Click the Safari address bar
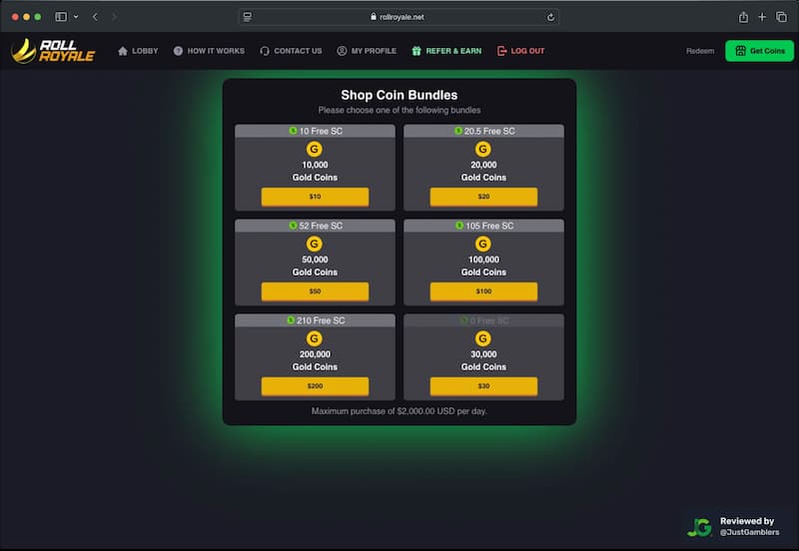The image size is (799, 551). pyautogui.click(x=399, y=17)
